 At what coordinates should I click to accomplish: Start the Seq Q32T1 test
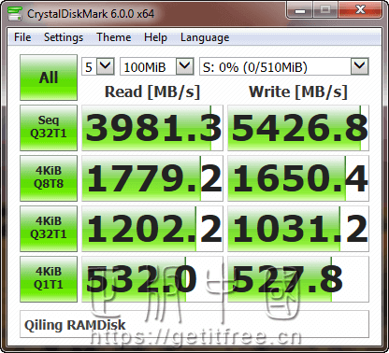click(x=49, y=128)
